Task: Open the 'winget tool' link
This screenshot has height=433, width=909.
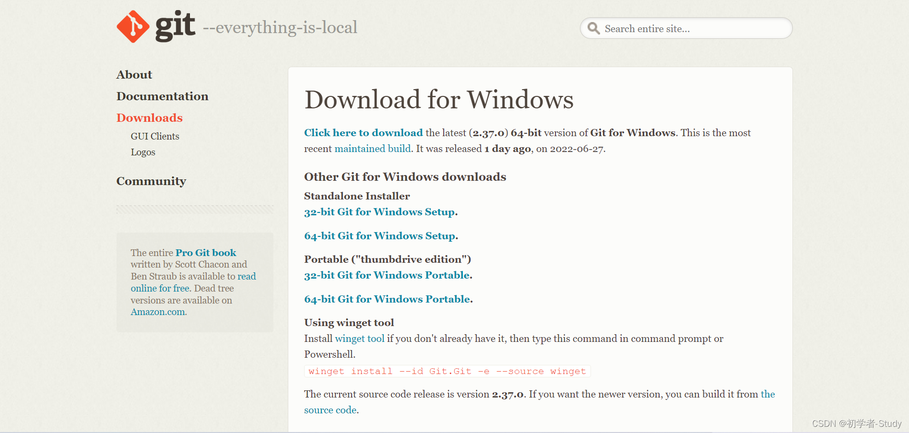Action: point(360,339)
